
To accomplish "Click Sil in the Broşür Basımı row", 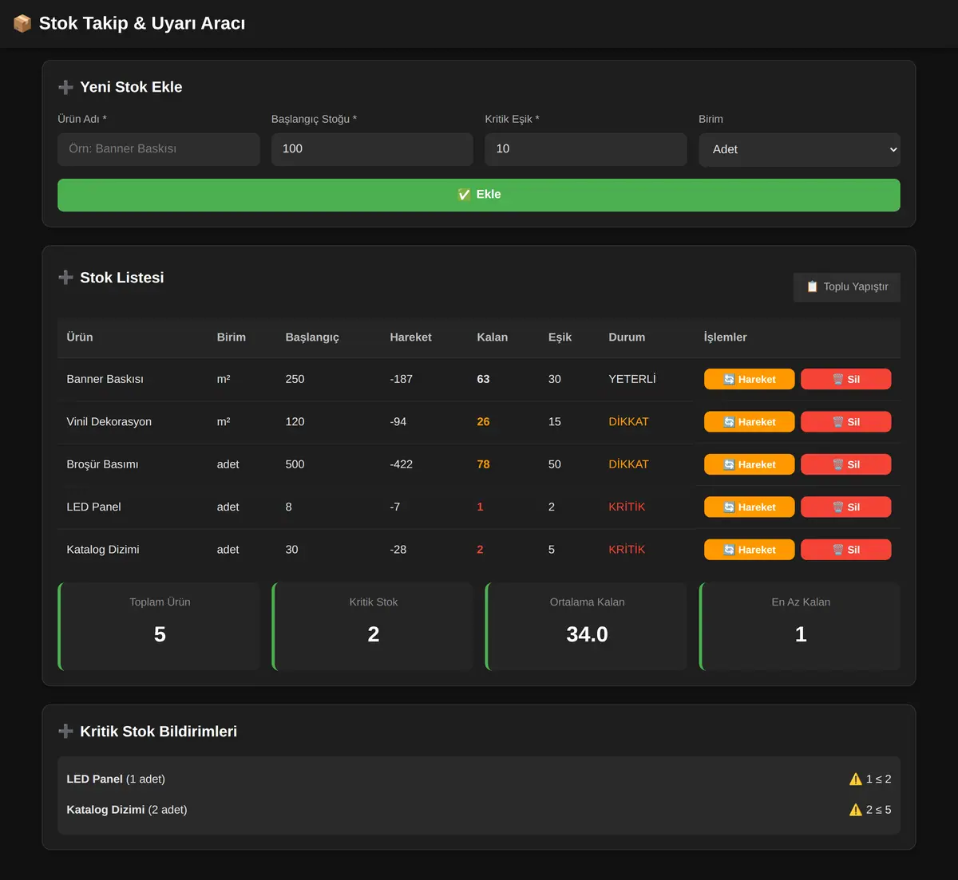I will pos(846,464).
